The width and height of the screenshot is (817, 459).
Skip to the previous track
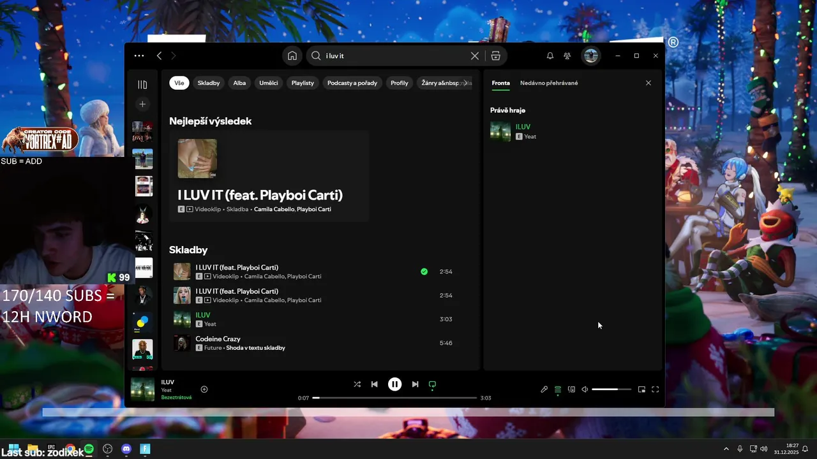[375, 384]
